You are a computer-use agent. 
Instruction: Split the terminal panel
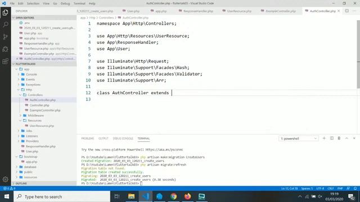point(332,139)
